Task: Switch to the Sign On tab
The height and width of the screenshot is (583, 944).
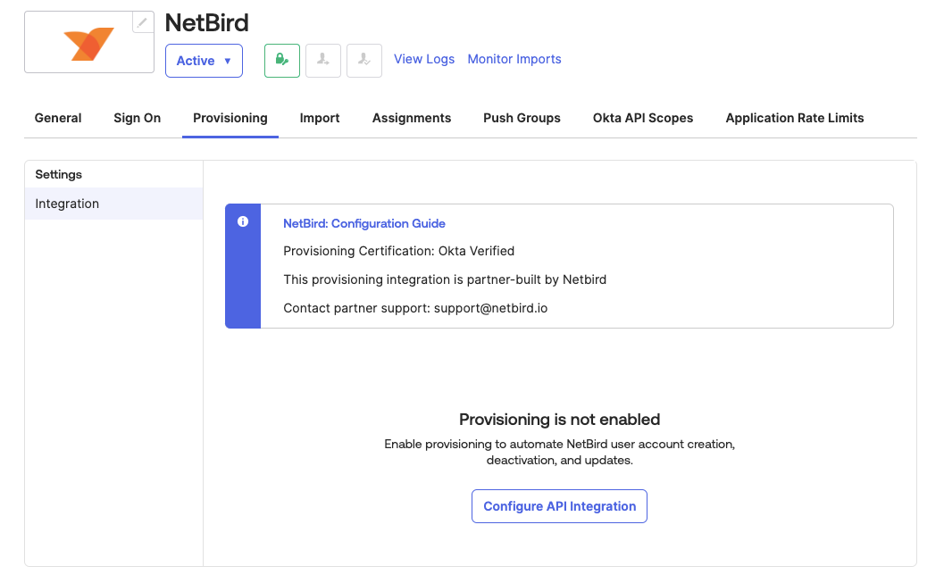Action: [138, 118]
